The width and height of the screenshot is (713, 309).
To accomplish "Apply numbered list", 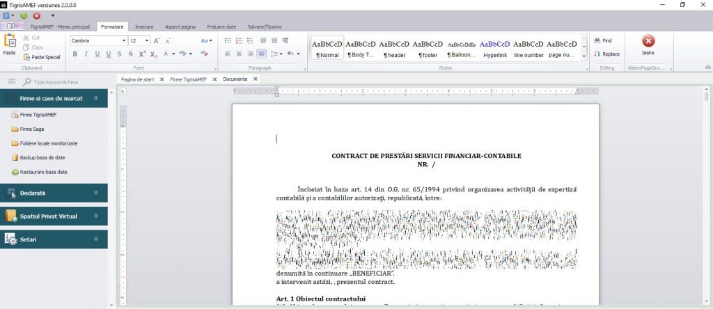I will click(x=240, y=40).
